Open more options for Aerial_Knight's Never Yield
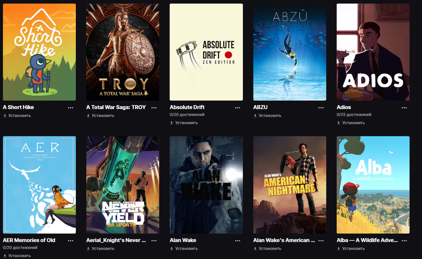Image resolution: width=422 pixels, height=259 pixels. (x=154, y=241)
